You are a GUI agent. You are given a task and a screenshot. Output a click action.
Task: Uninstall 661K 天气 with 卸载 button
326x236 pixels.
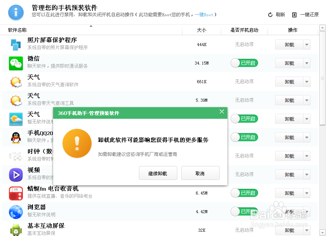click(289, 82)
